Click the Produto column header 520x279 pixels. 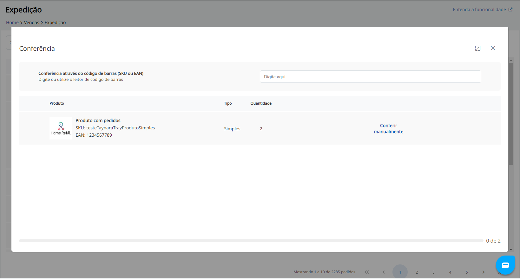(x=57, y=103)
